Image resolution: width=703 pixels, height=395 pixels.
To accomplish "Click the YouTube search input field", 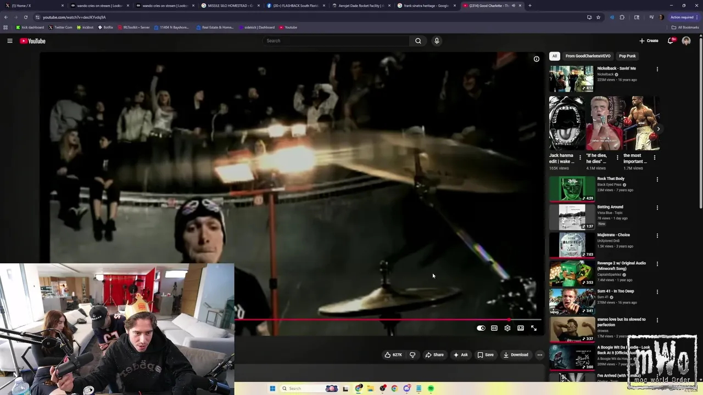I will point(336,41).
